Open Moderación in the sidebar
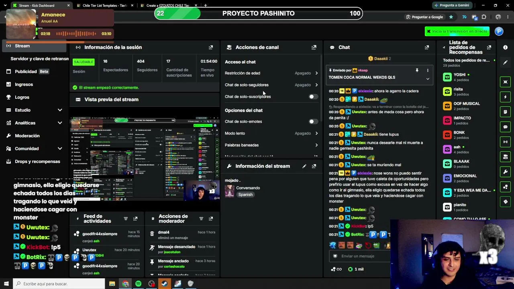 click(35, 136)
